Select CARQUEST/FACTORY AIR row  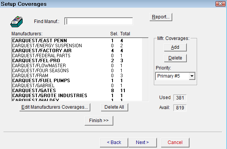point(77,51)
